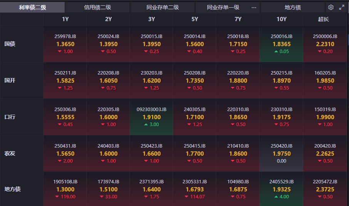Expand panel with the fullscreen arrows icon

coord(342,7)
